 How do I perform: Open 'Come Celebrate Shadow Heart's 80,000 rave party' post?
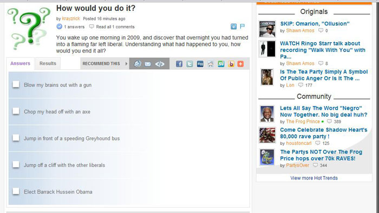[x=323, y=133]
